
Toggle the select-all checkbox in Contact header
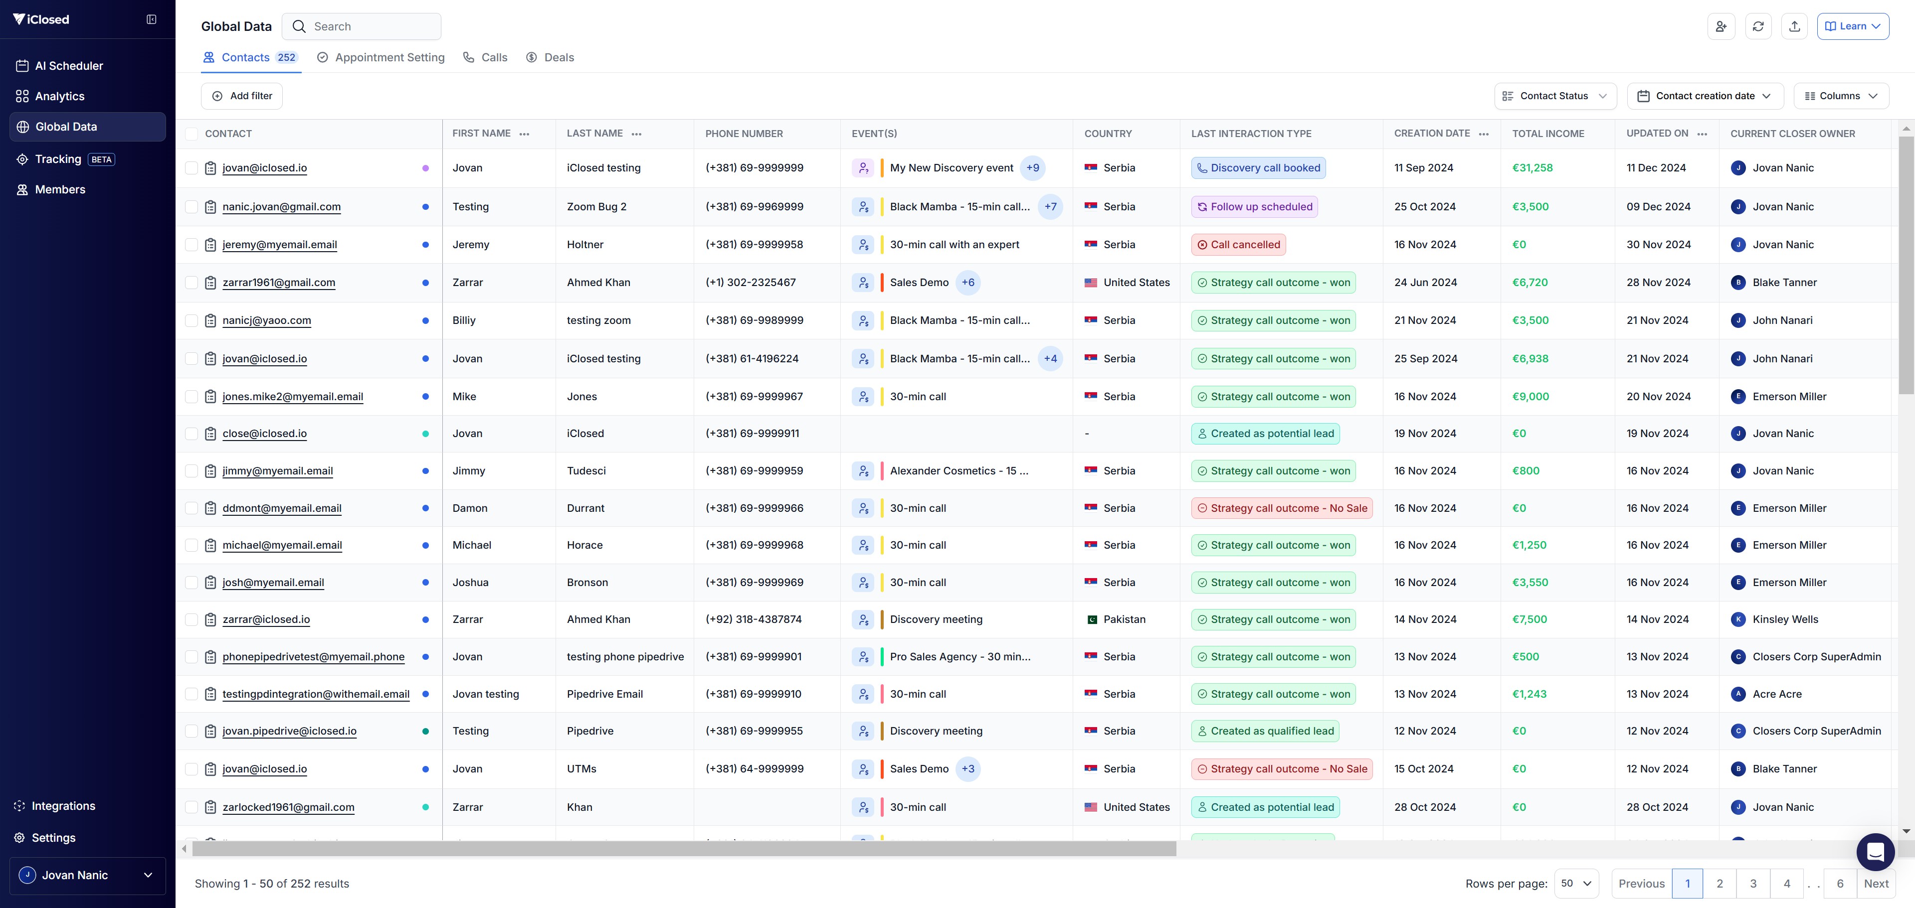pos(192,134)
